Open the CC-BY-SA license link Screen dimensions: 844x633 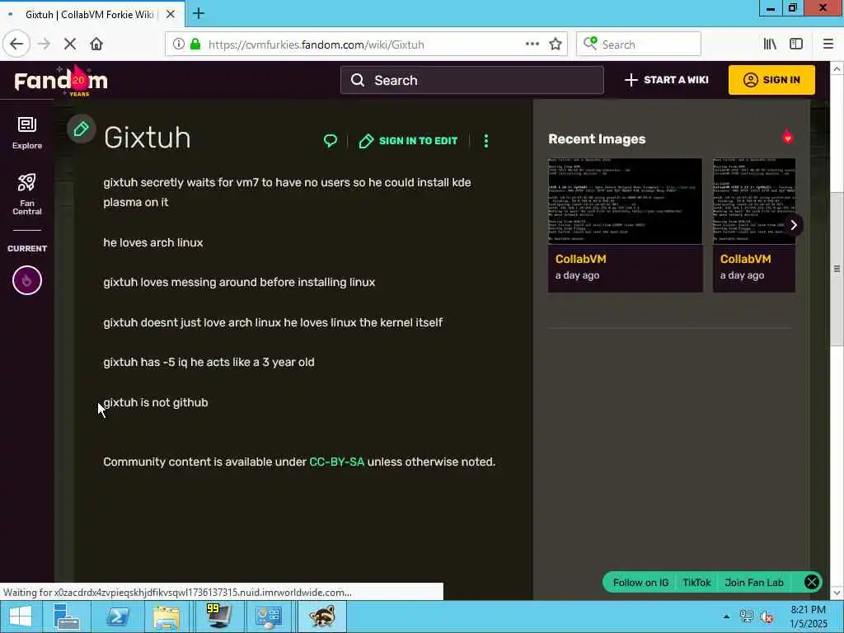[337, 462]
